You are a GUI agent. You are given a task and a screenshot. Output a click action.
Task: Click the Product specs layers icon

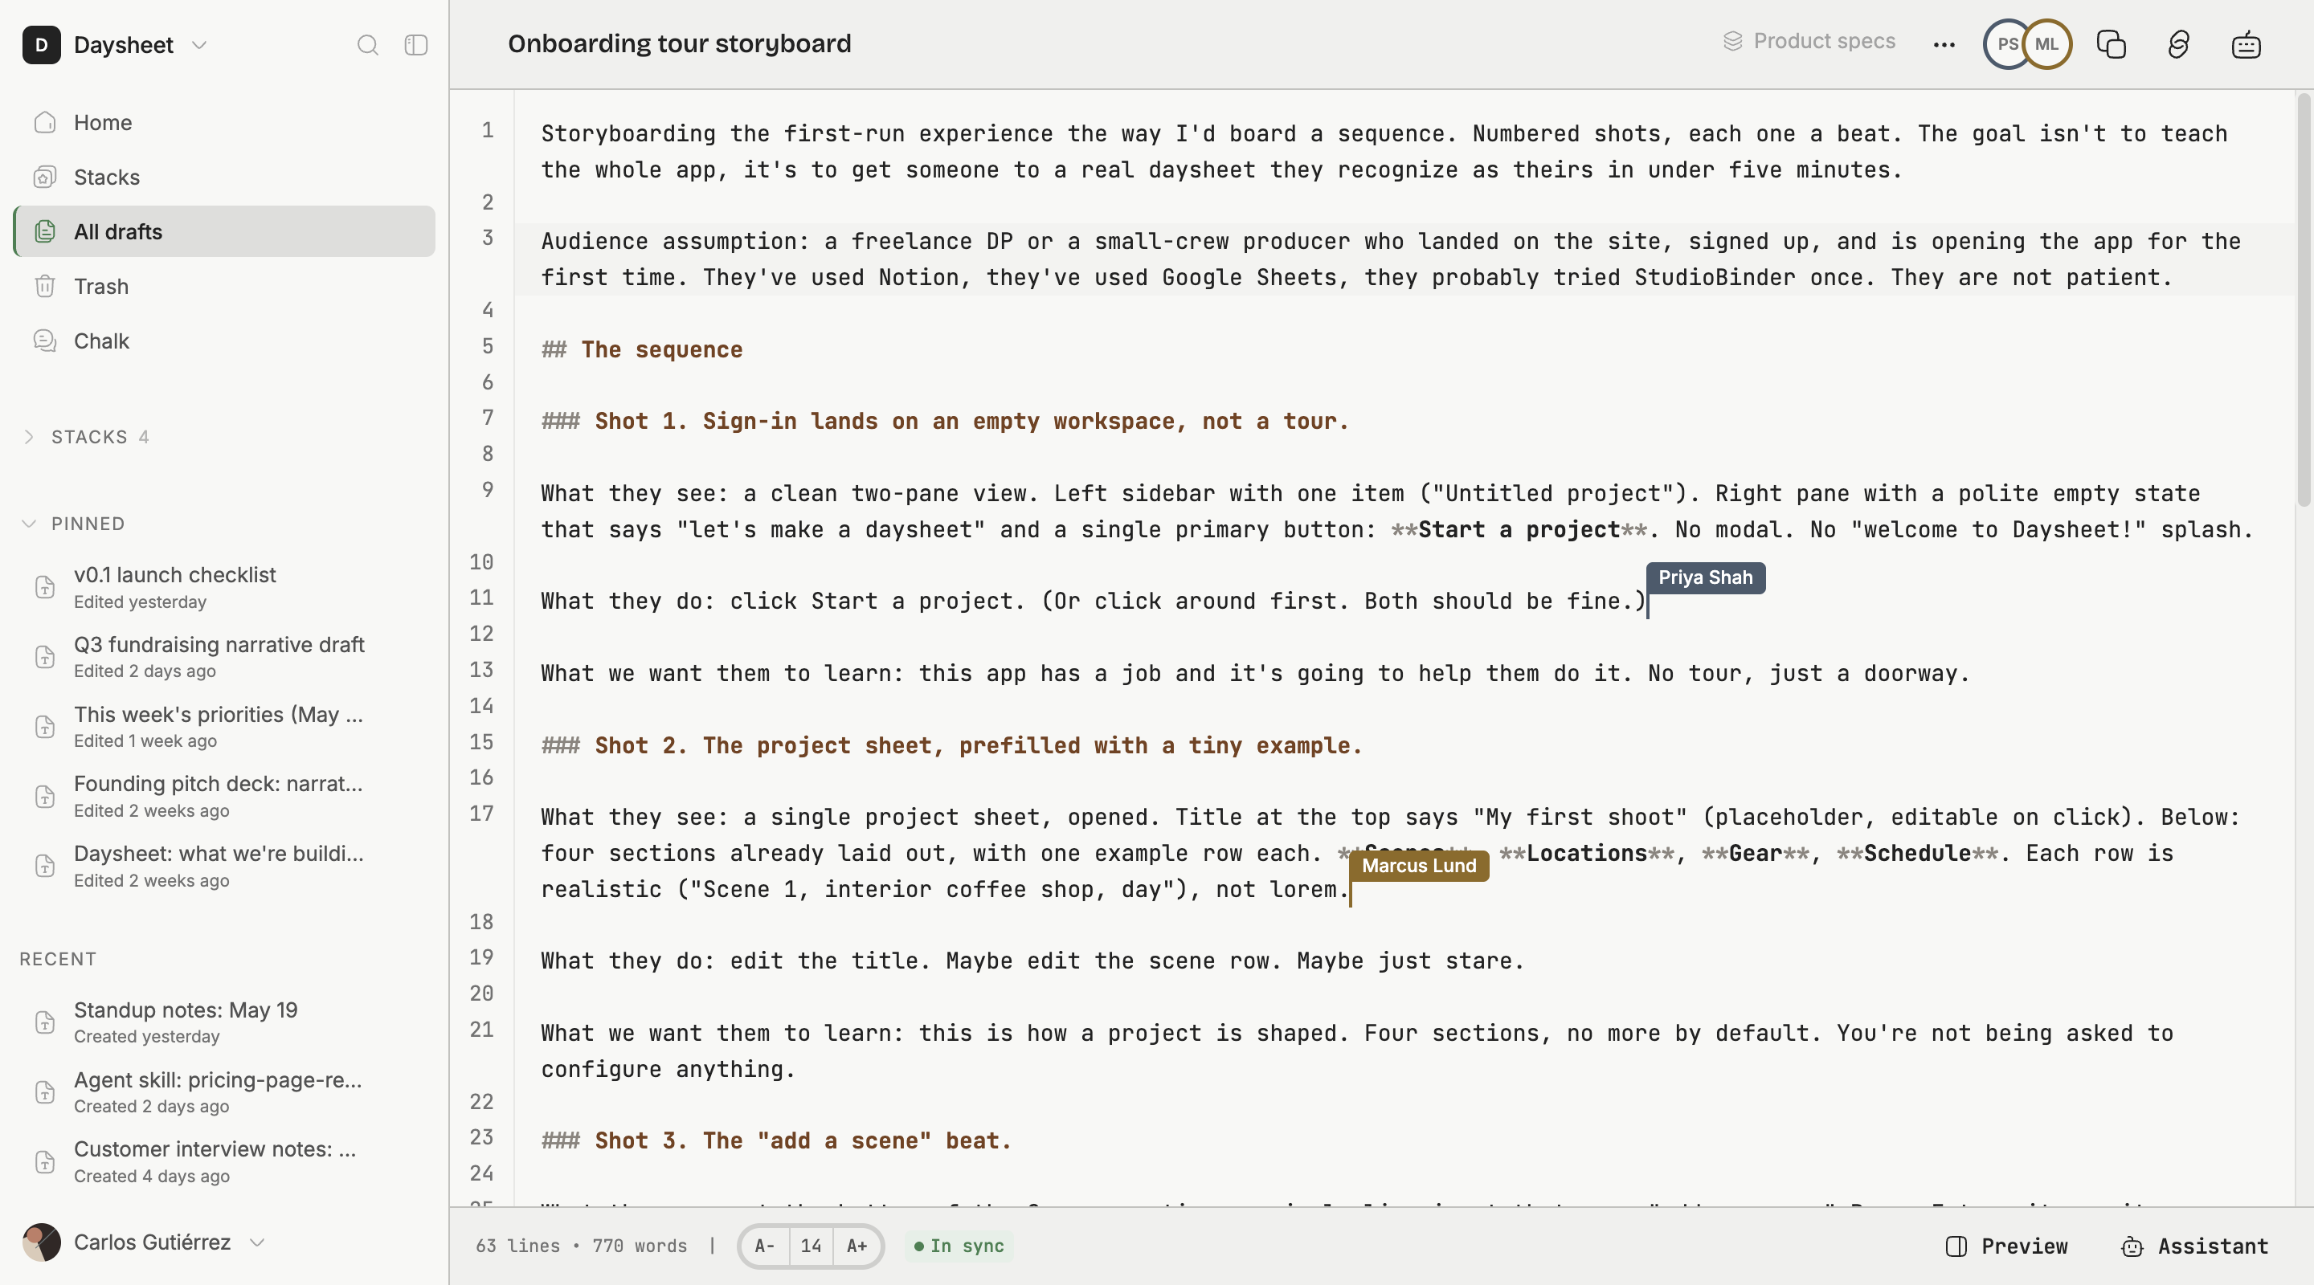click(1733, 41)
